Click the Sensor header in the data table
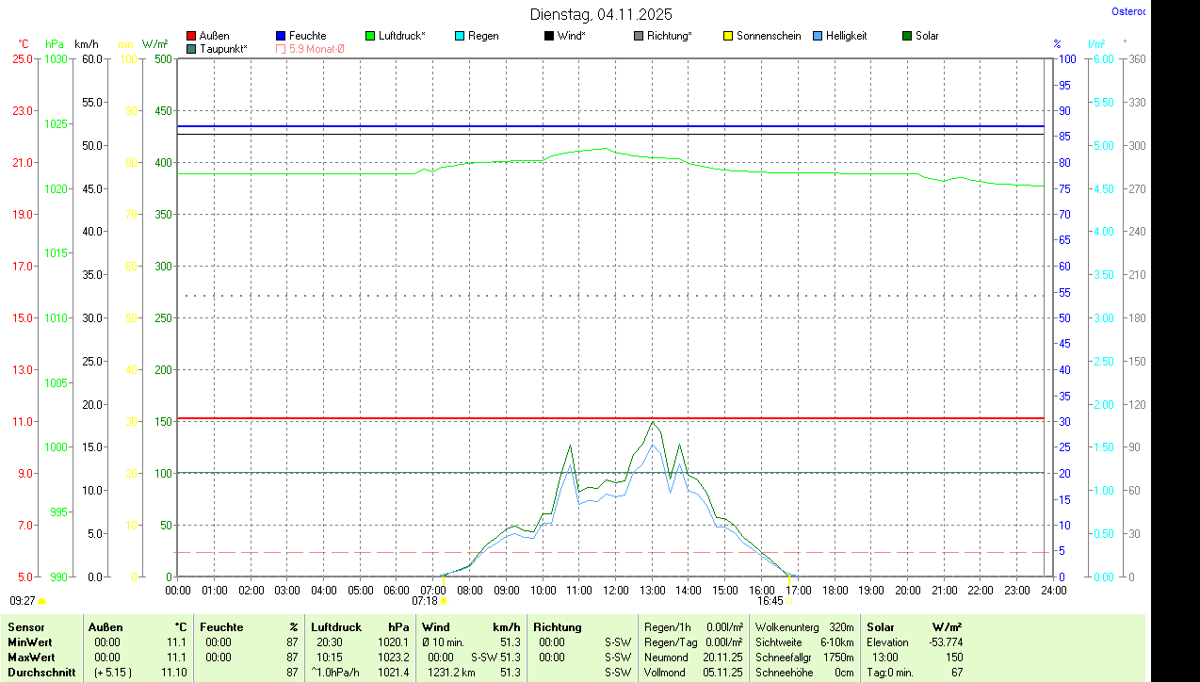 click(25, 627)
